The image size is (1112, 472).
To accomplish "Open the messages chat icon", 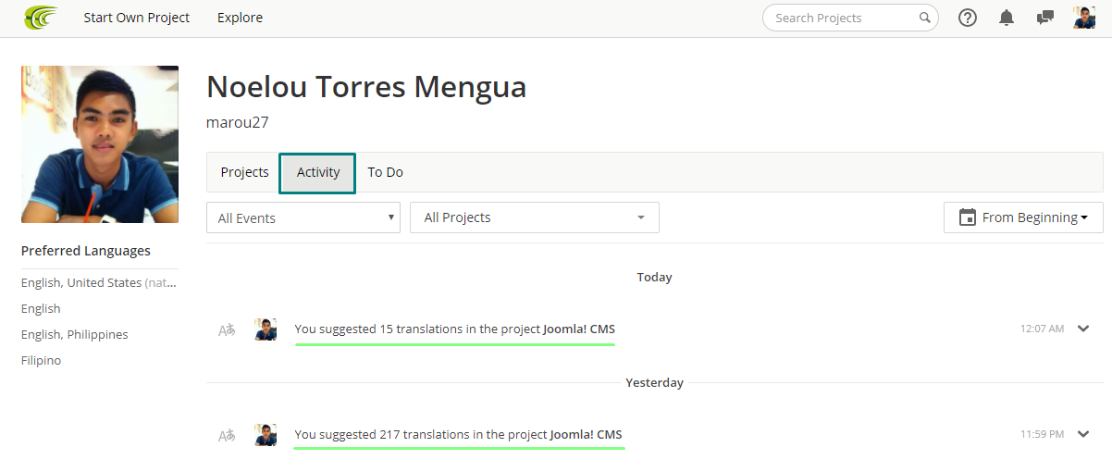I will pyautogui.click(x=1045, y=18).
